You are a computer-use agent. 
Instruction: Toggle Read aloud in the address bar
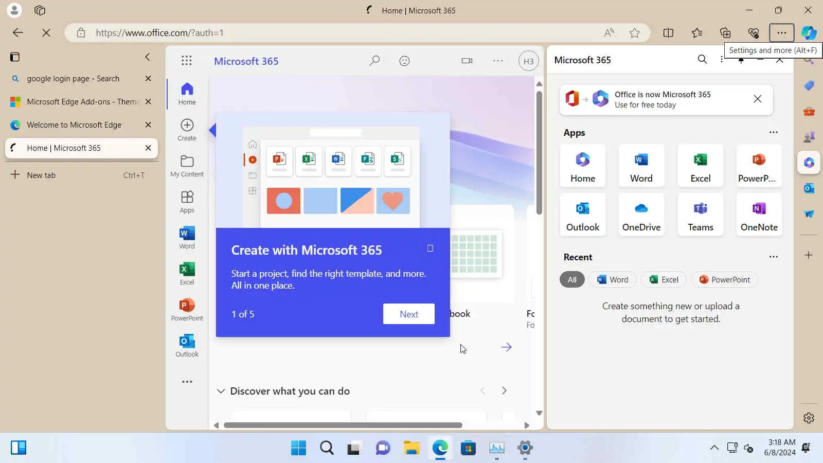coord(609,33)
